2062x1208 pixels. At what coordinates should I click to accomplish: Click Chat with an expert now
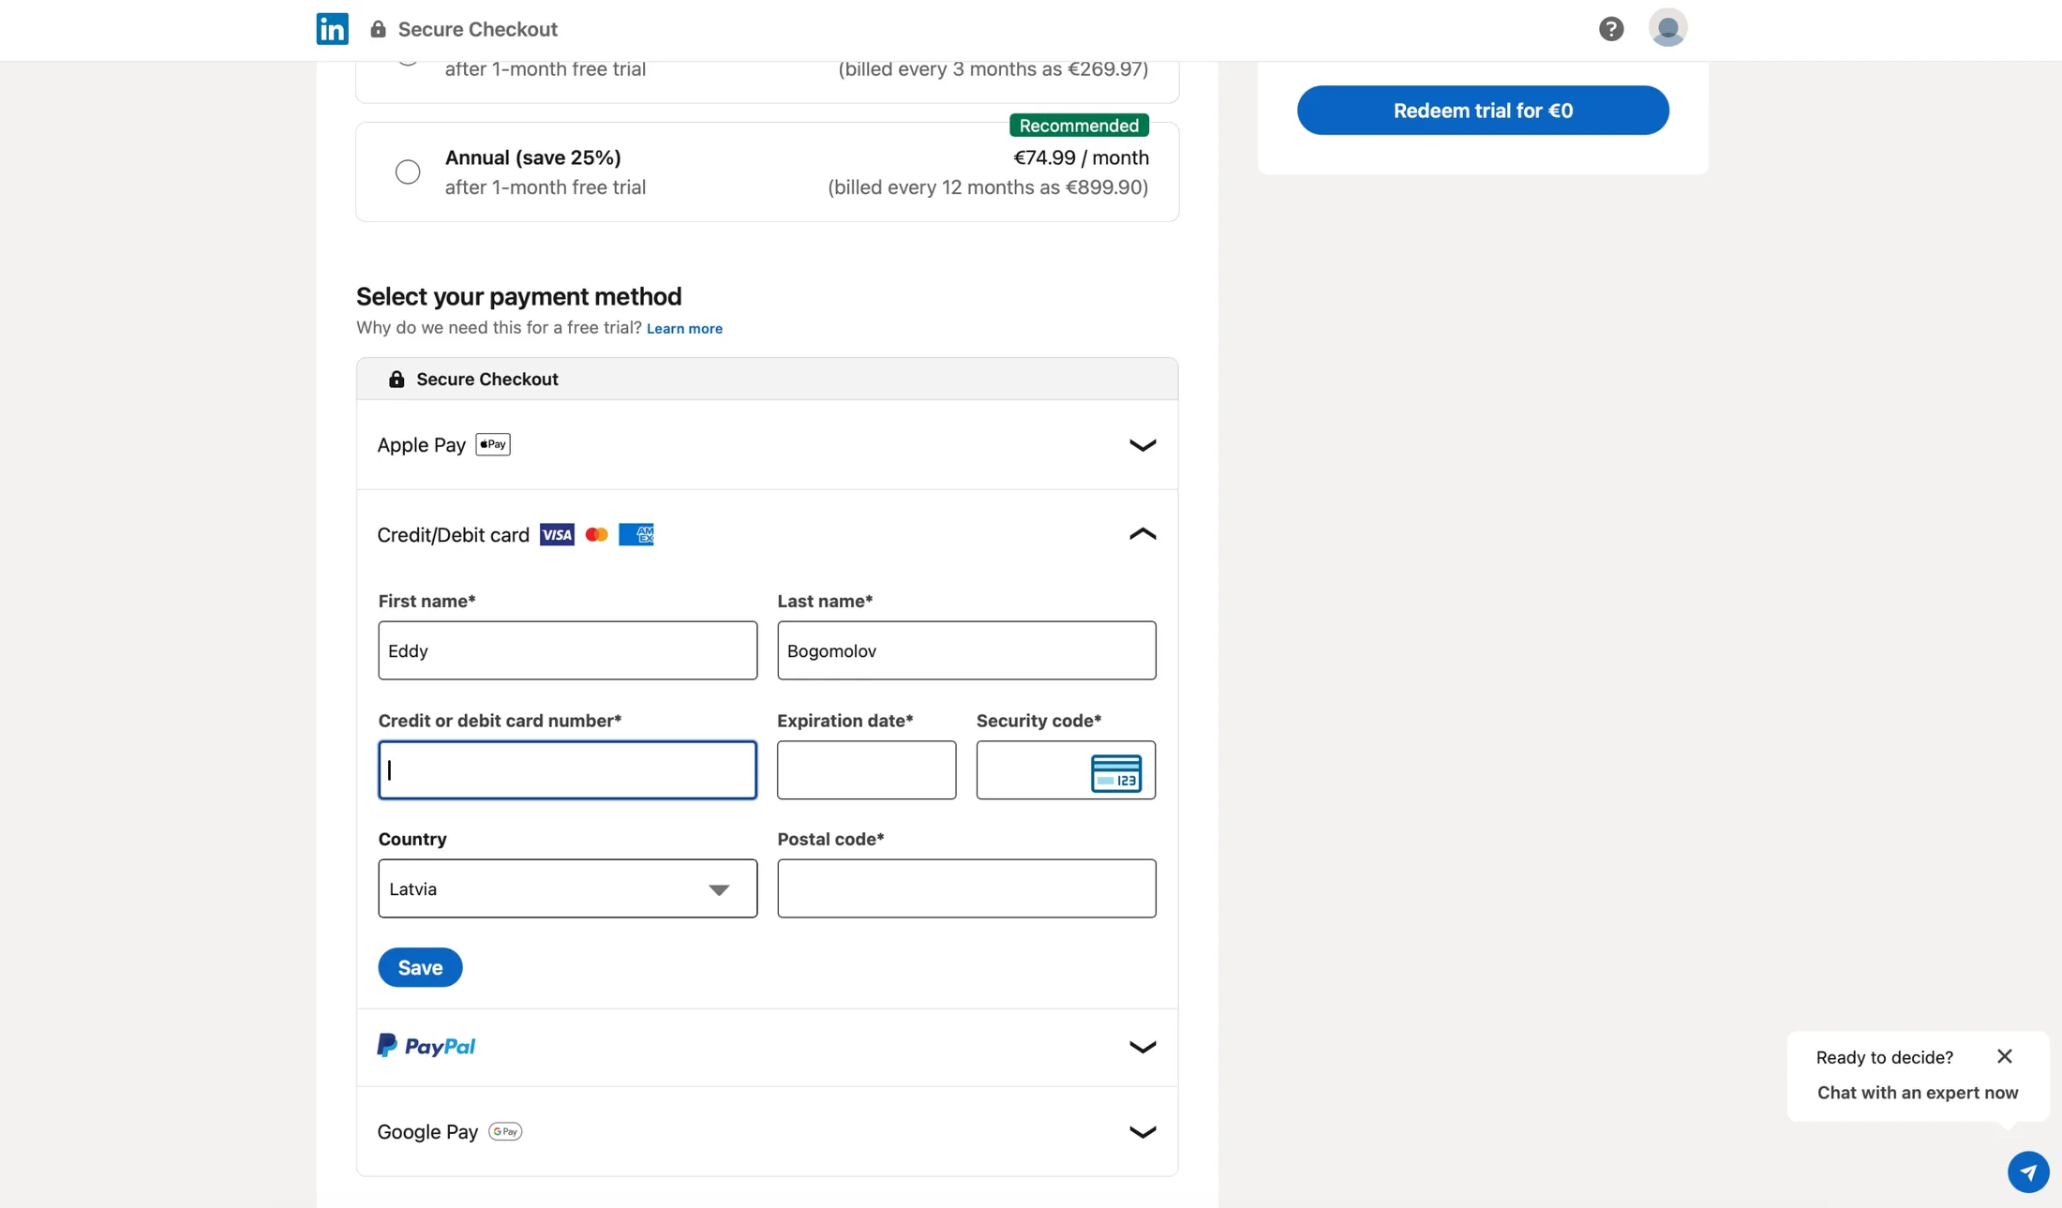pyautogui.click(x=1918, y=1092)
